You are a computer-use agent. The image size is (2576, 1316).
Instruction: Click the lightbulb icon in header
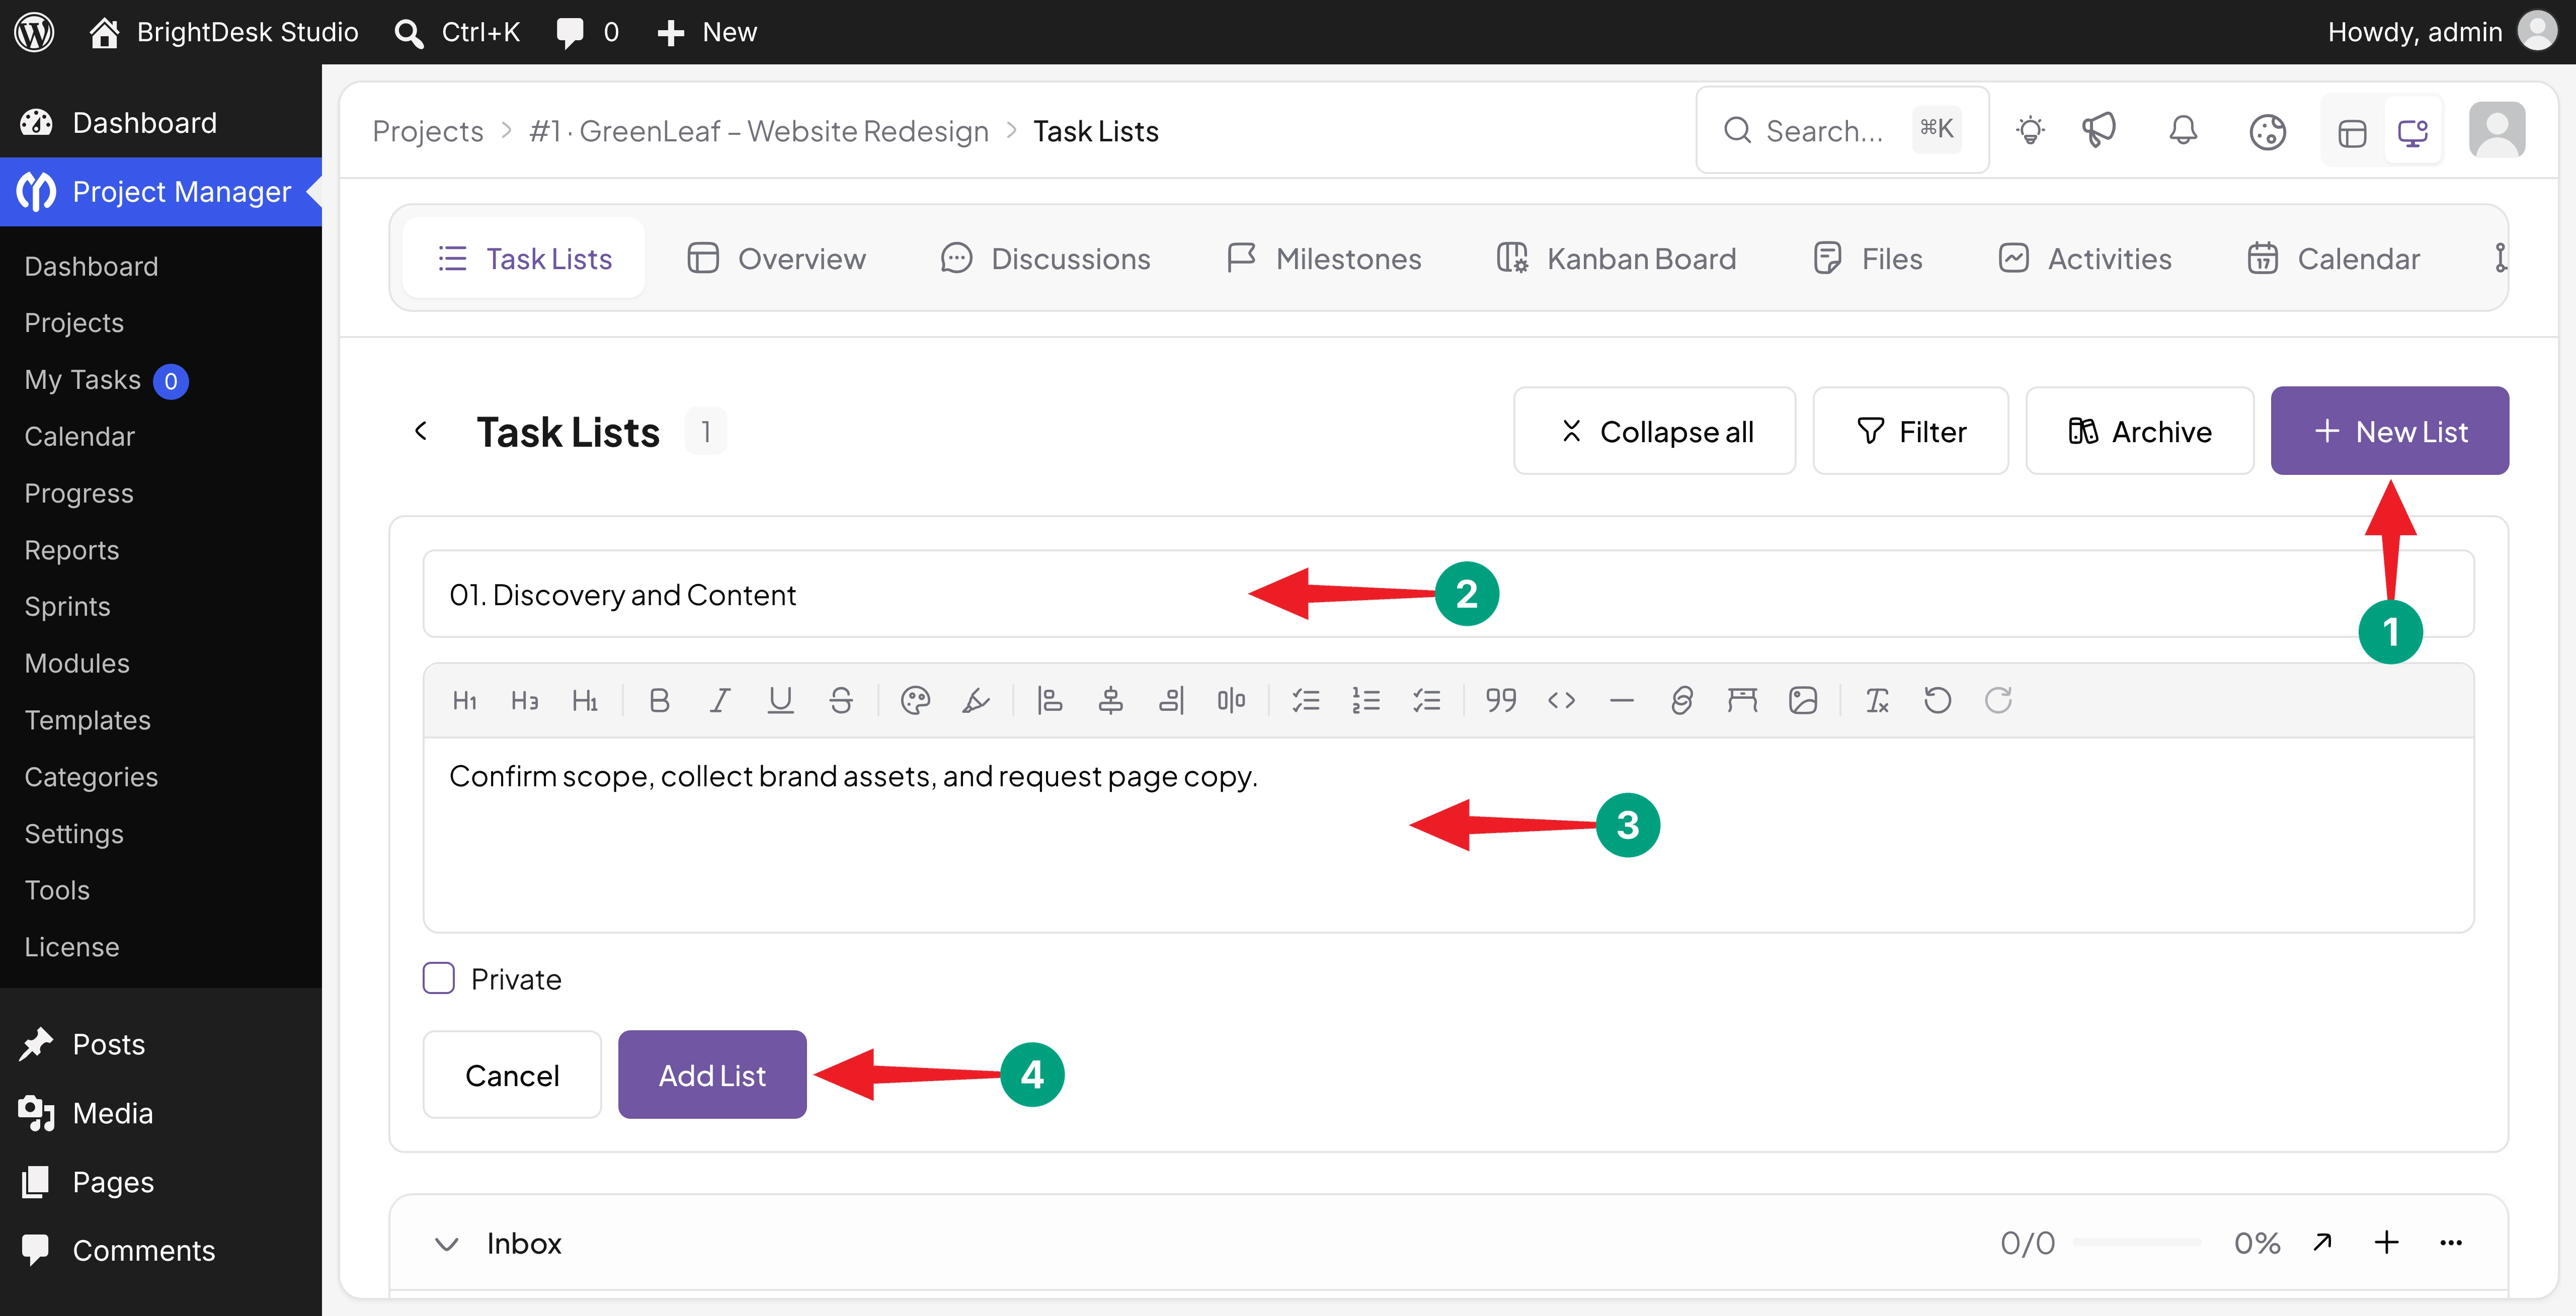pyautogui.click(x=2030, y=130)
